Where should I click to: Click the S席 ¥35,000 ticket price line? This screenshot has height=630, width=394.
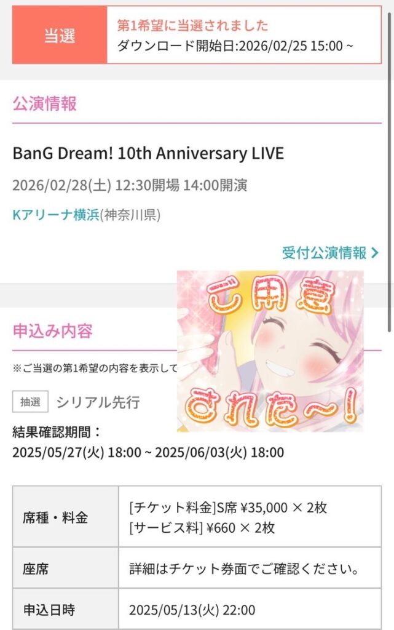[228, 508]
